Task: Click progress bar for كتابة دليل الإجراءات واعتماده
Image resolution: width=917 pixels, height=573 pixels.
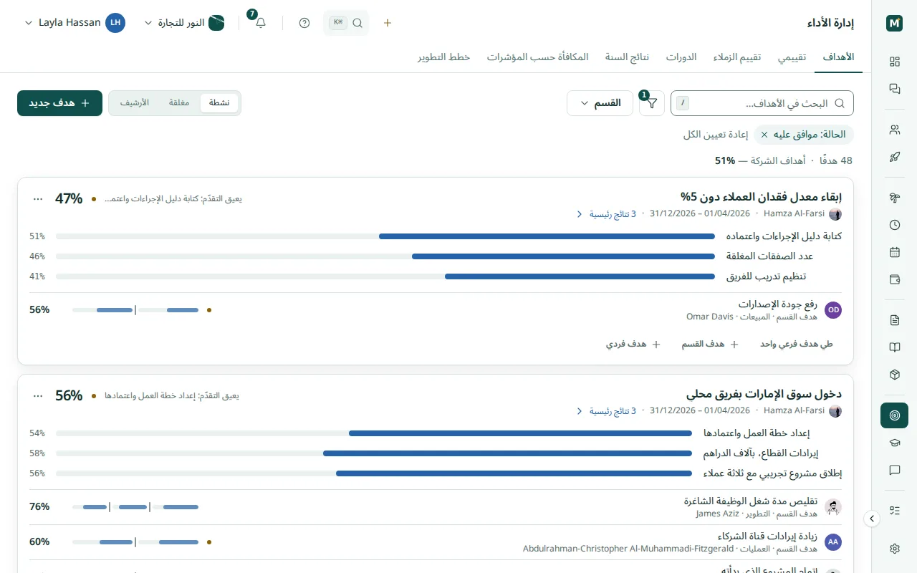Action: click(385, 236)
